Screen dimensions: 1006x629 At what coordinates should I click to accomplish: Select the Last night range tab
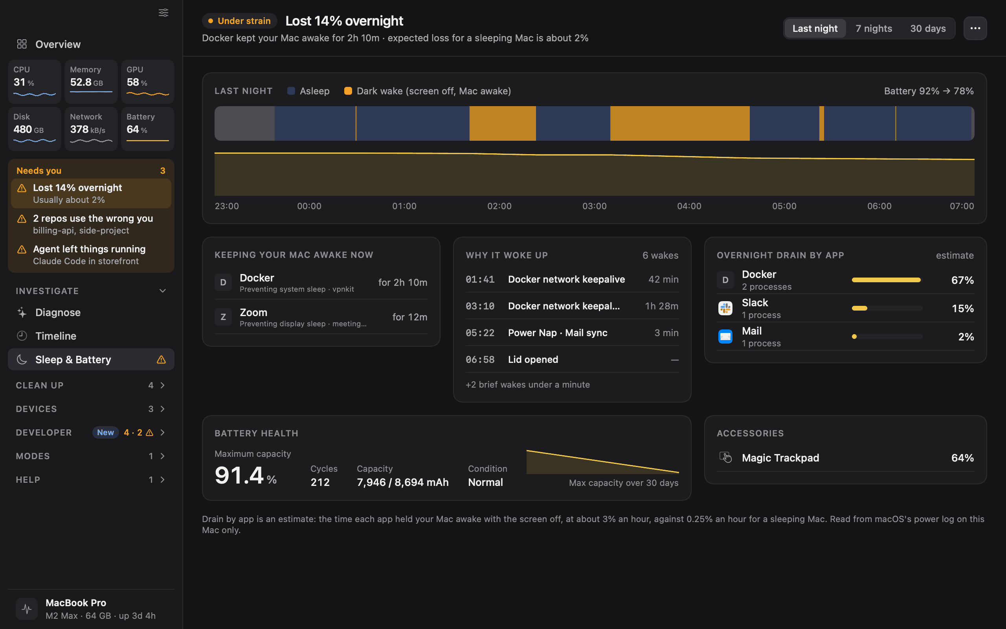(x=815, y=28)
